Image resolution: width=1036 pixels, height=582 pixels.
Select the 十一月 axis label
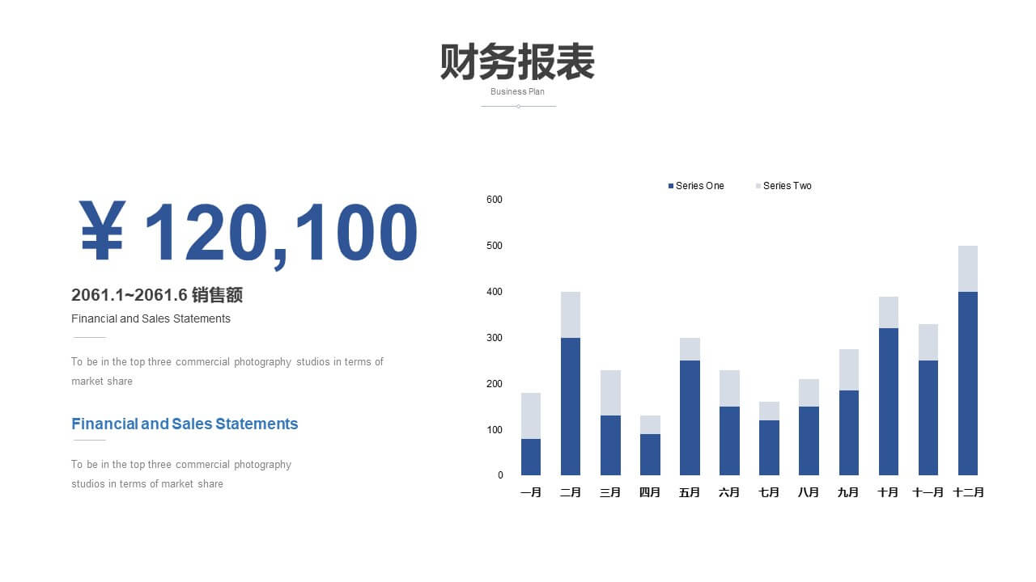[x=928, y=492]
